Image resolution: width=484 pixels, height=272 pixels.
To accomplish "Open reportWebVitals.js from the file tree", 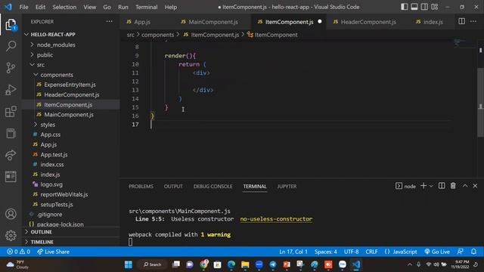I will click(x=71, y=194).
